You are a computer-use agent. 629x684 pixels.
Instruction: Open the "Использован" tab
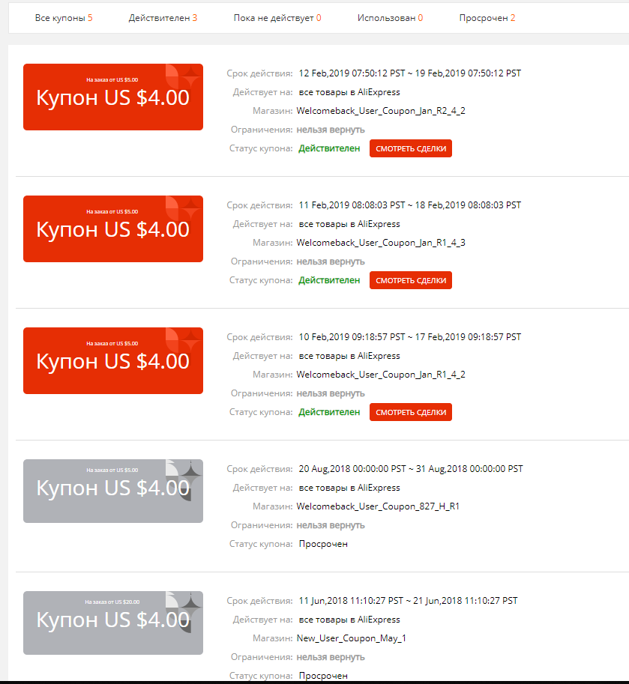click(x=390, y=18)
